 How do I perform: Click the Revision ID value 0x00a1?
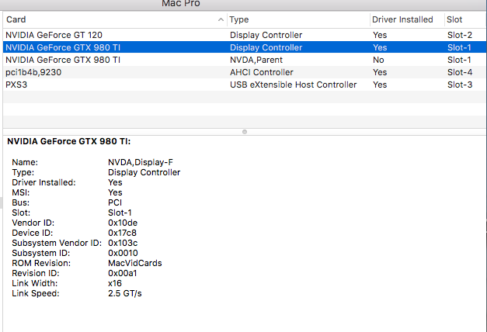click(x=123, y=273)
